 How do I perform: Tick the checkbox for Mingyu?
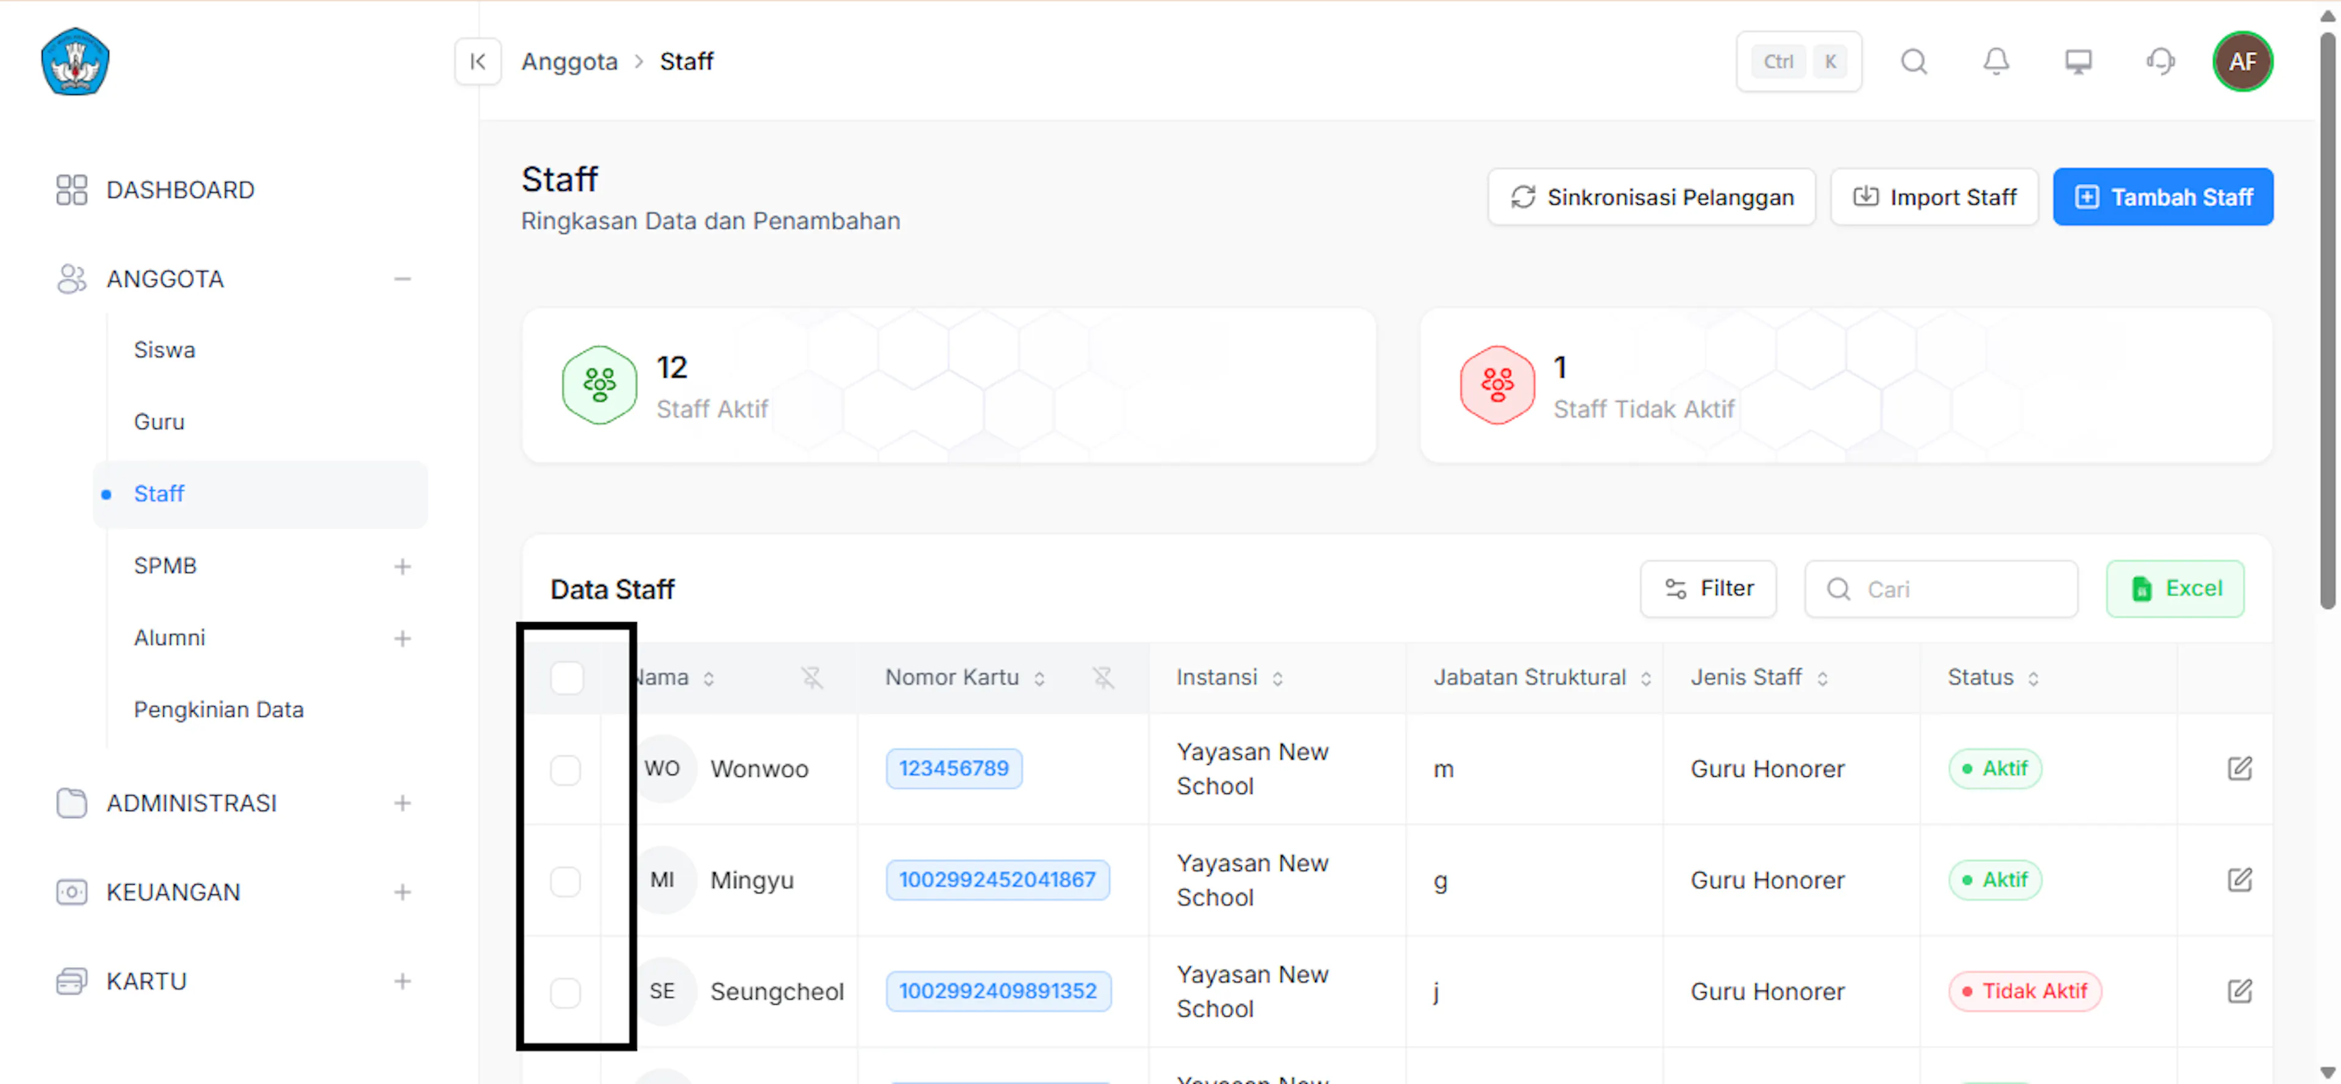pos(565,880)
